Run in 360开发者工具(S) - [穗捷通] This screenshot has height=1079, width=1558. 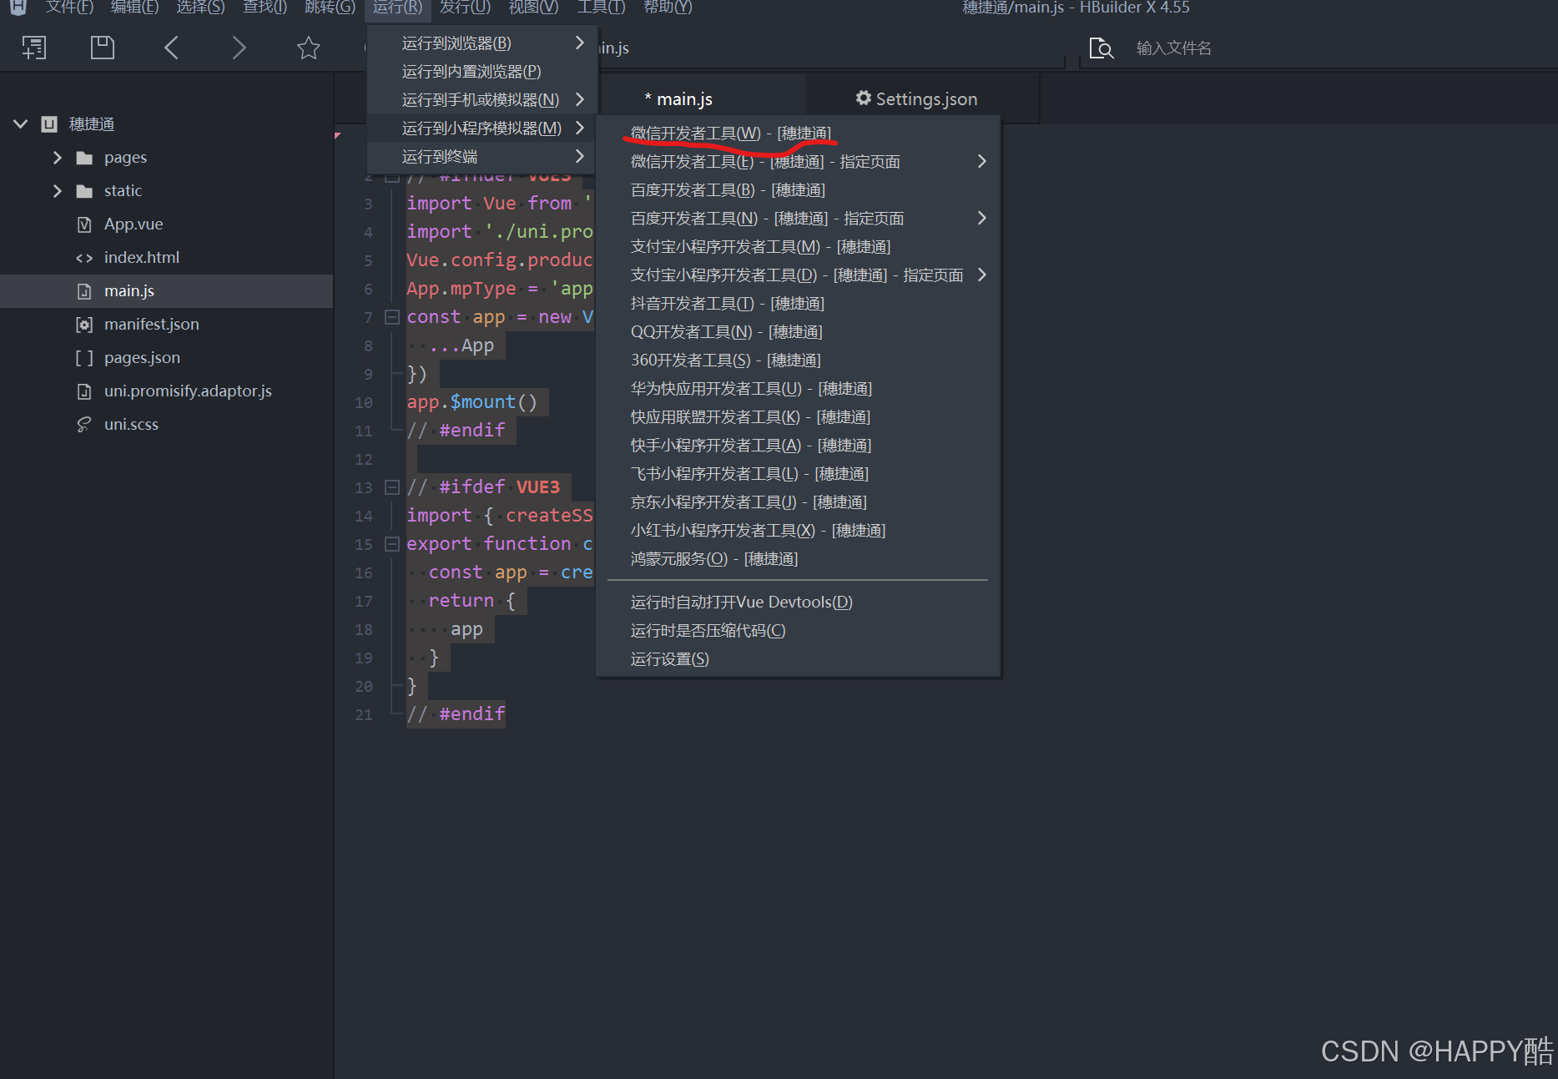725,361
